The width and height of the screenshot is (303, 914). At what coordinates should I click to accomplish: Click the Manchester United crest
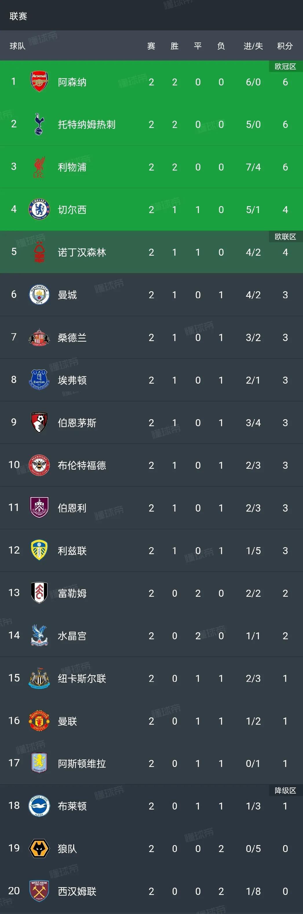(x=39, y=721)
